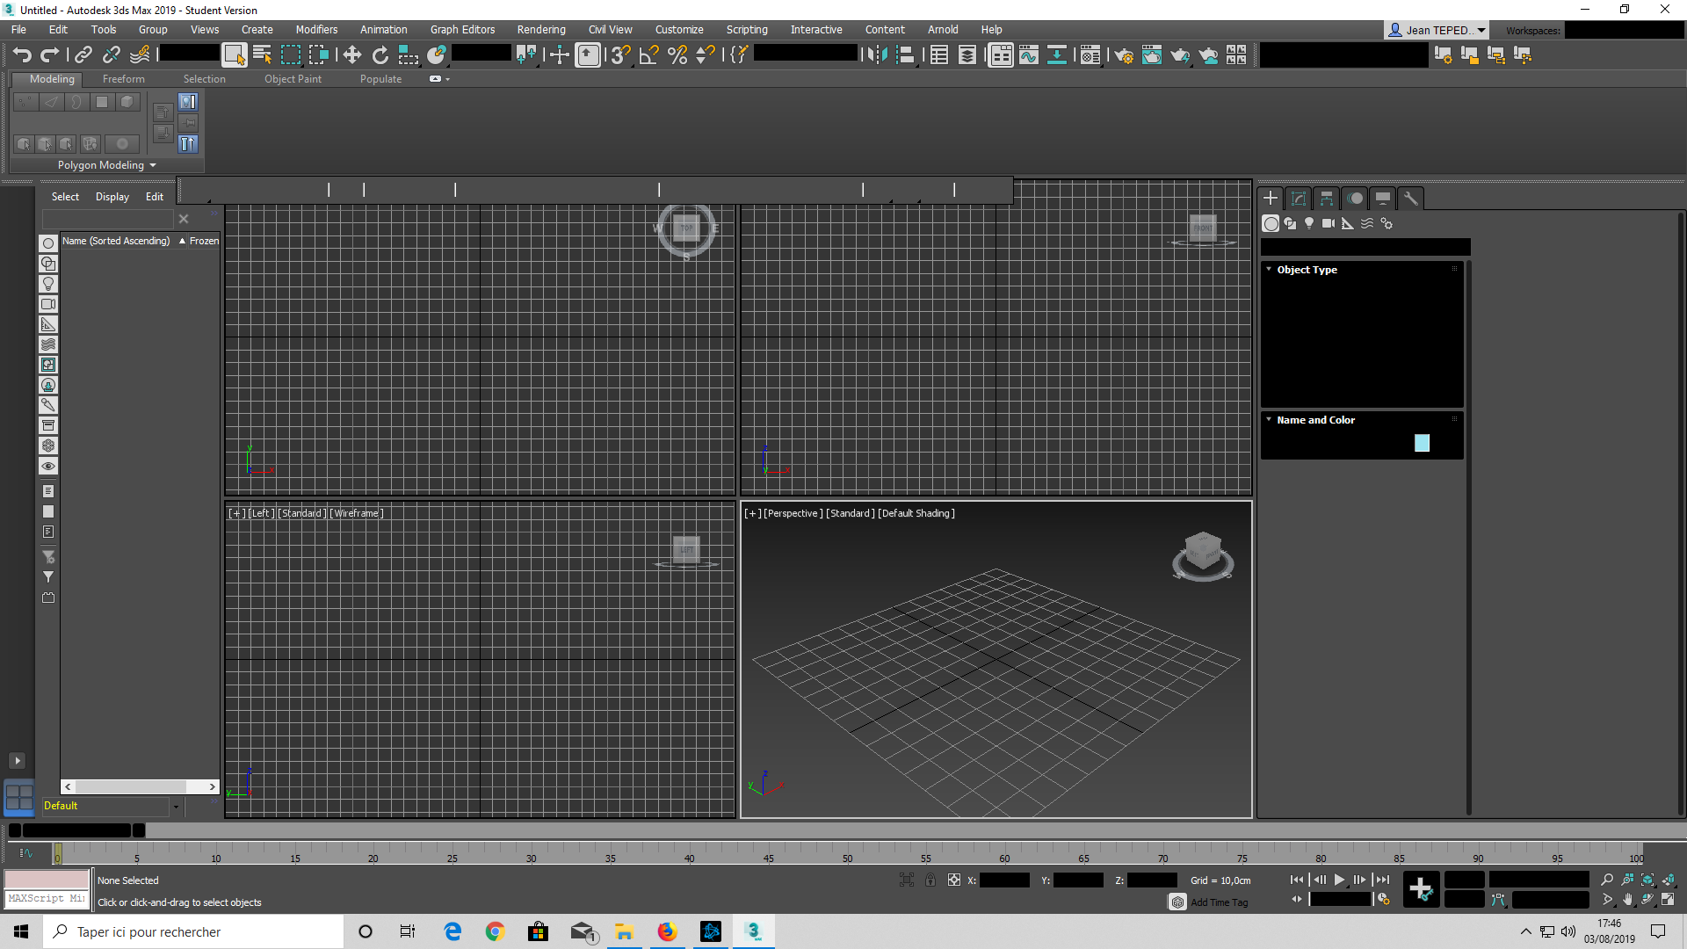Select the Select and Link tool
This screenshot has width=1687, height=949.
point(83,54)
